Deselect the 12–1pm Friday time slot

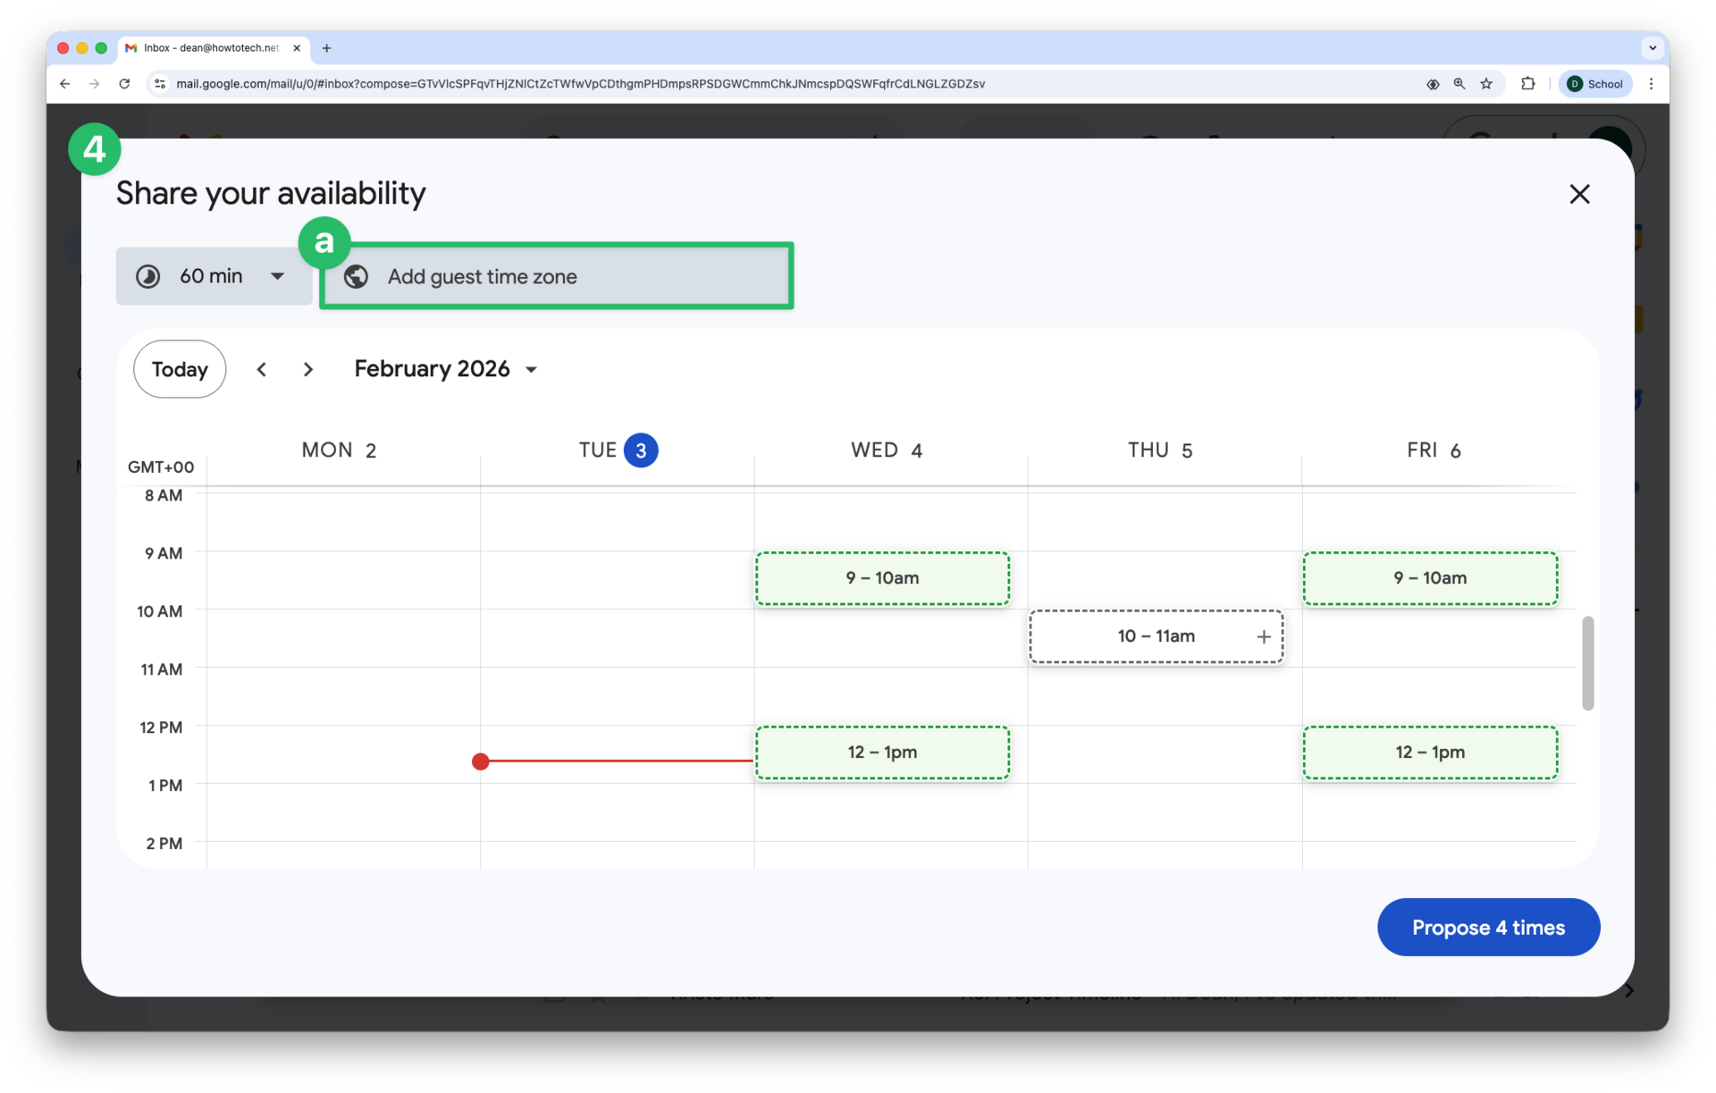tap(1430, 752)
